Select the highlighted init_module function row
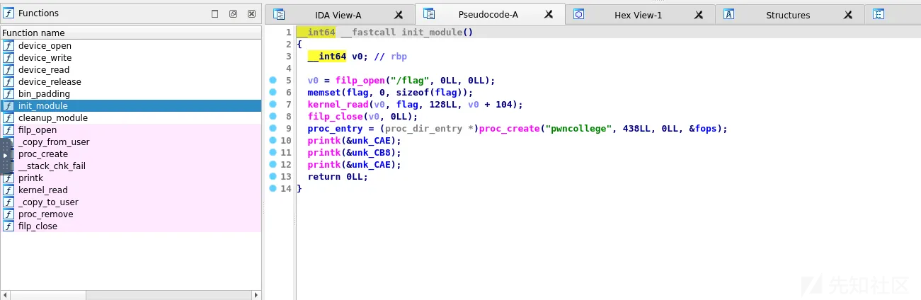 click(131, 105)
